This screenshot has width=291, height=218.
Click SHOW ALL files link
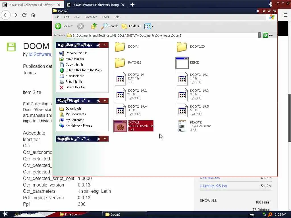point(208,201)
